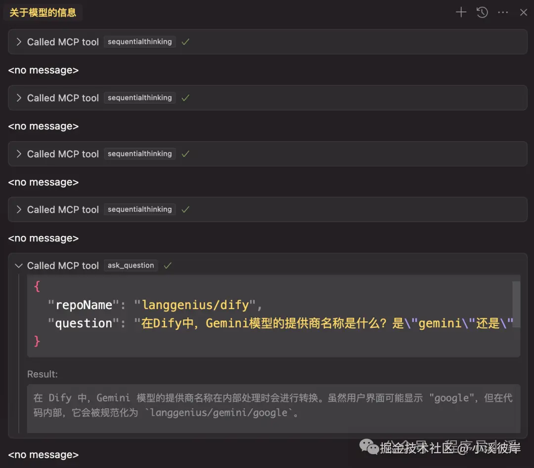Click the ask_question tool name badge
This screenshot has height=468, width=534.
(x=131, y=265)
